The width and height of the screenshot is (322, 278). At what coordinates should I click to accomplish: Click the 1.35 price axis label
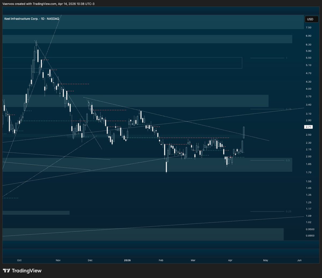pos(308,195)
